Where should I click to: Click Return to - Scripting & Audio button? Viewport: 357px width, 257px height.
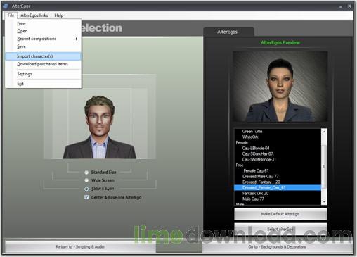tap(80, 246)
